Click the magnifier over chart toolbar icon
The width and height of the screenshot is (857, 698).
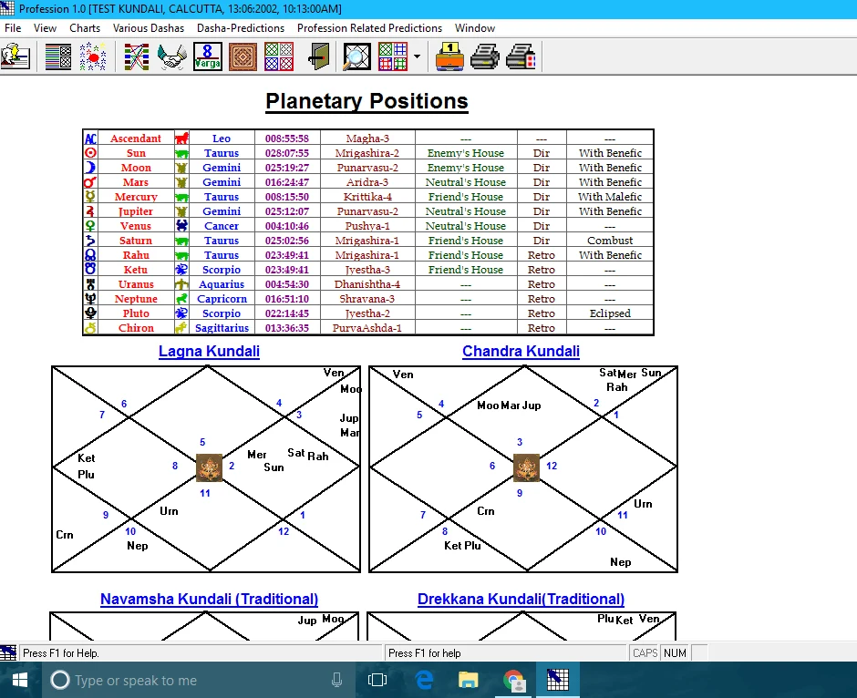pos(356,56)
